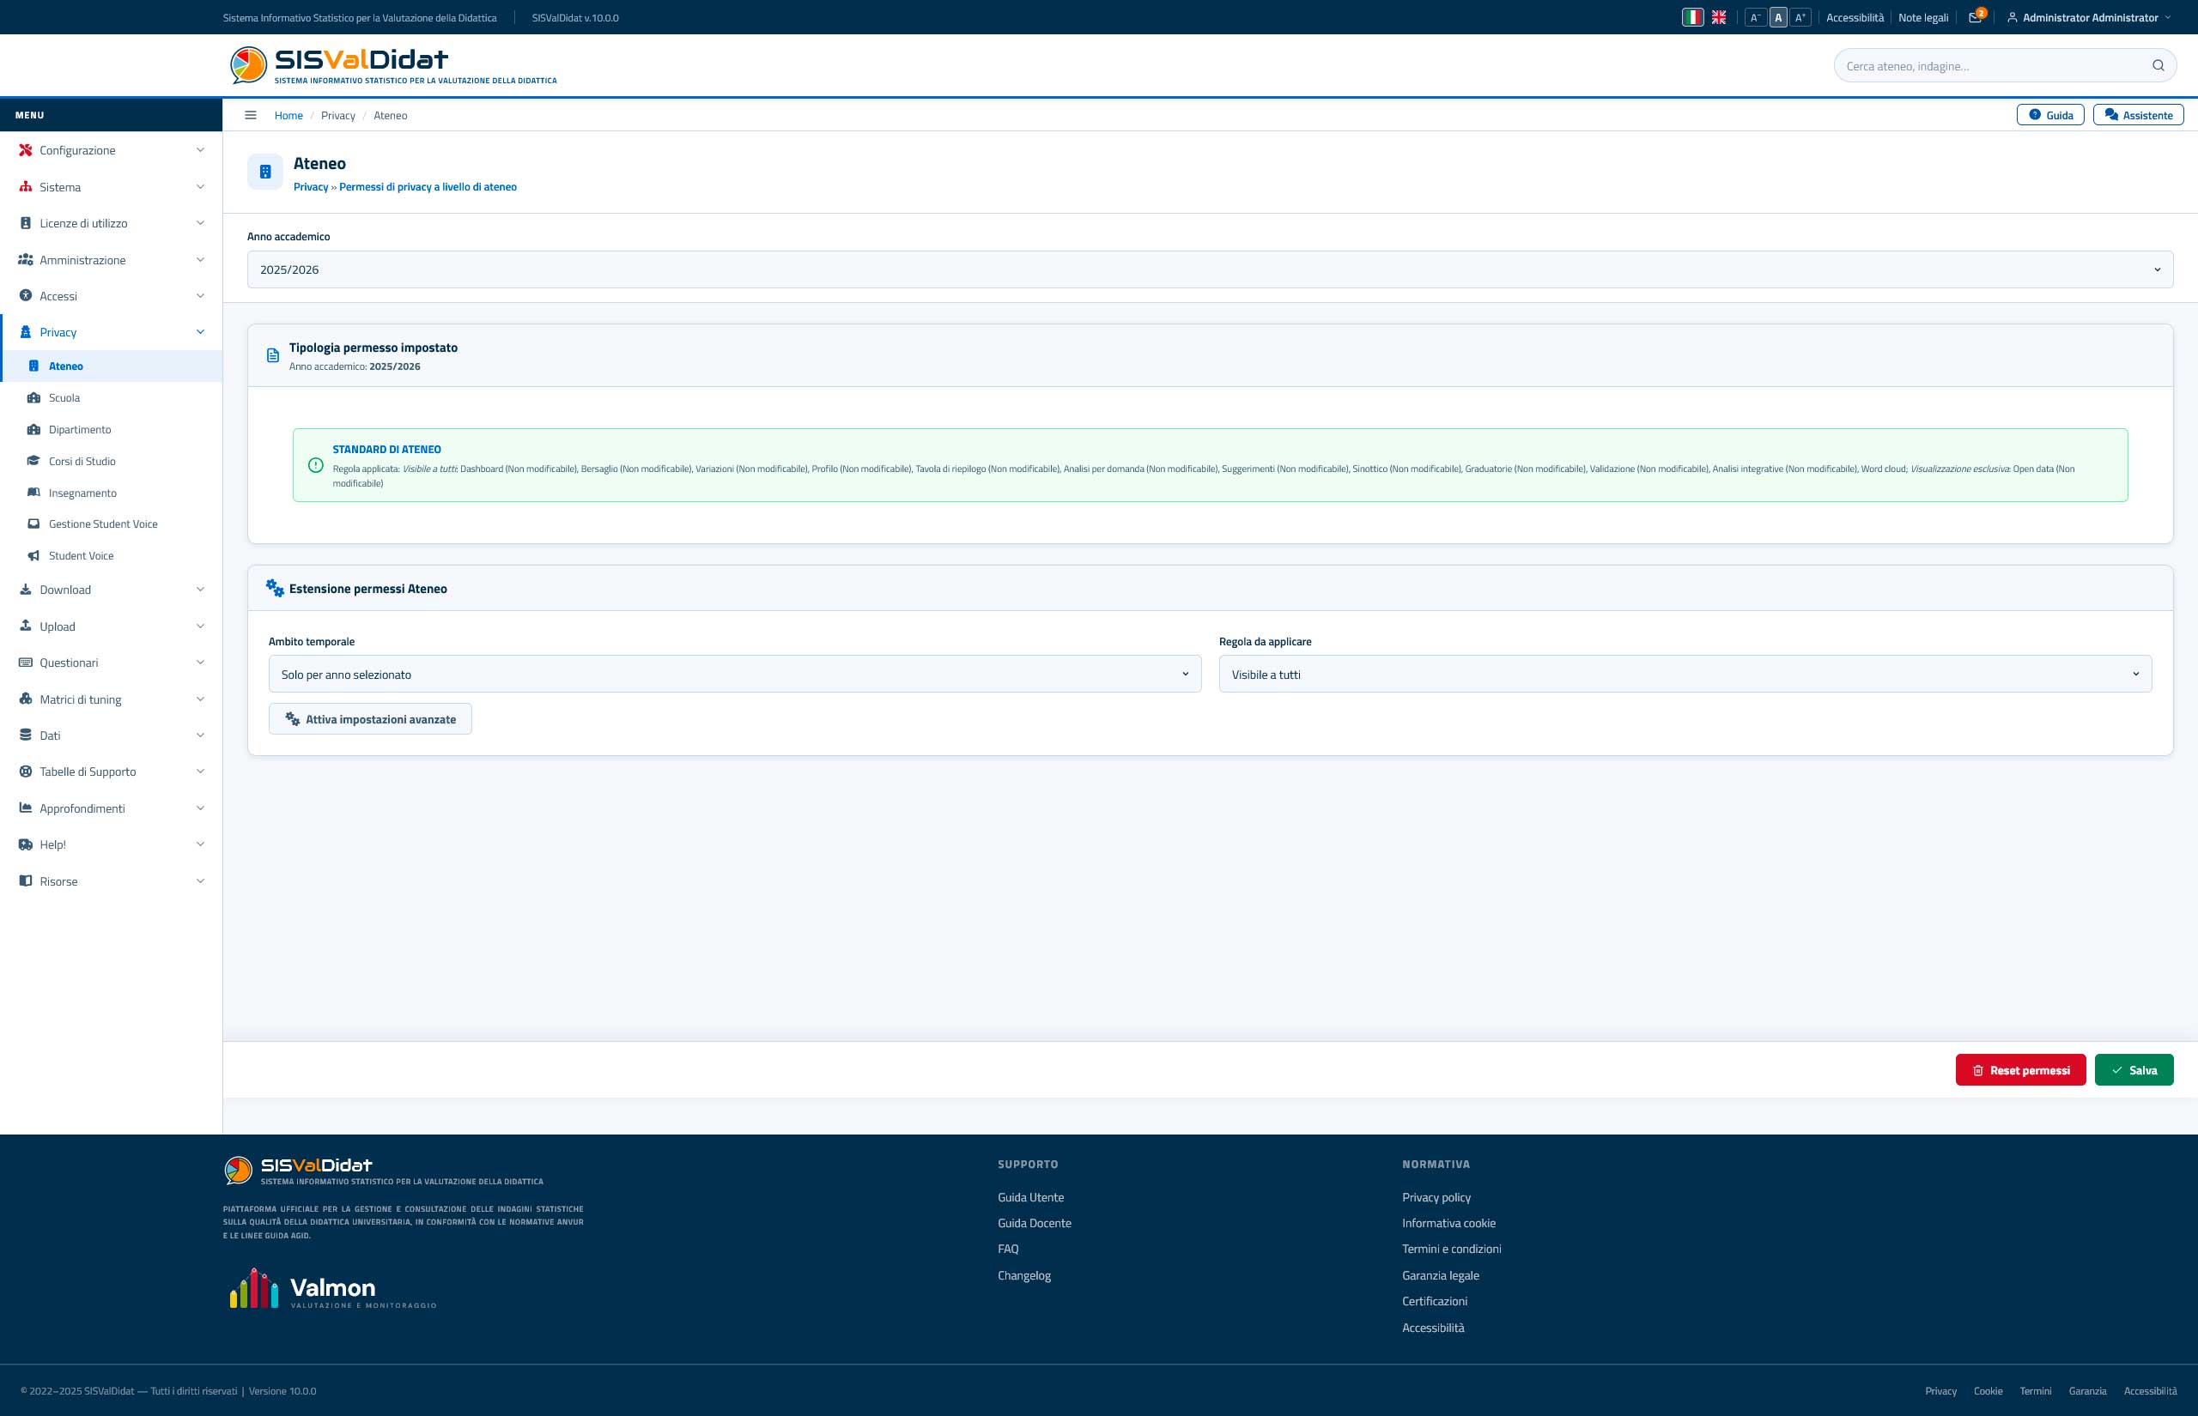Open Accessibilità link in top bar

(1855, 17)
